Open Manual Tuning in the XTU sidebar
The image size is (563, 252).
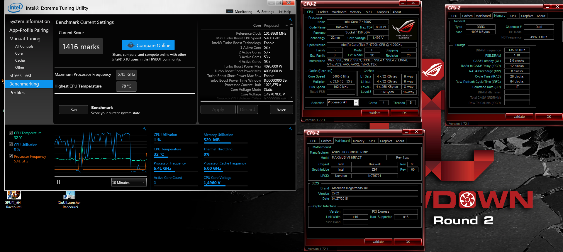point(25,38)
